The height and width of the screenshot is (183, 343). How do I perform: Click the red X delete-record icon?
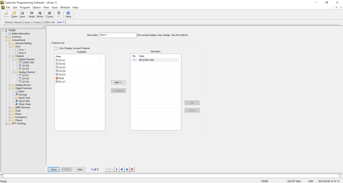[x=132, y=169]
